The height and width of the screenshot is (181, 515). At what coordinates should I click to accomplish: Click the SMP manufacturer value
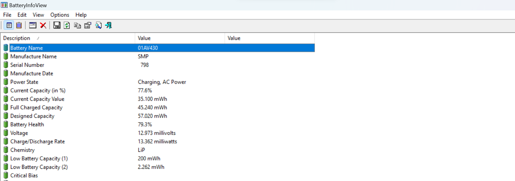(x=143, y=56)
